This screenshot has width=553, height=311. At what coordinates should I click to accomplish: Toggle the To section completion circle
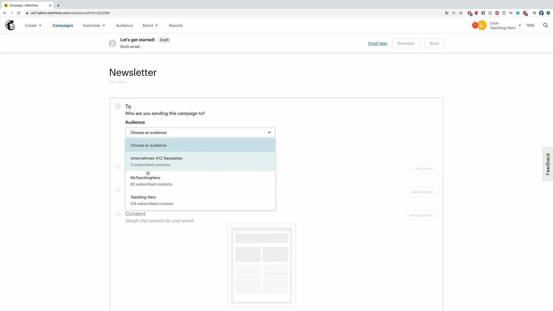118,106
